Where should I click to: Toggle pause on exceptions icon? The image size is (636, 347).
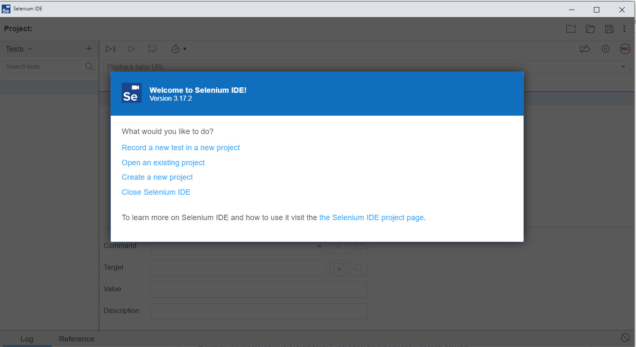(x=606, y=49)
